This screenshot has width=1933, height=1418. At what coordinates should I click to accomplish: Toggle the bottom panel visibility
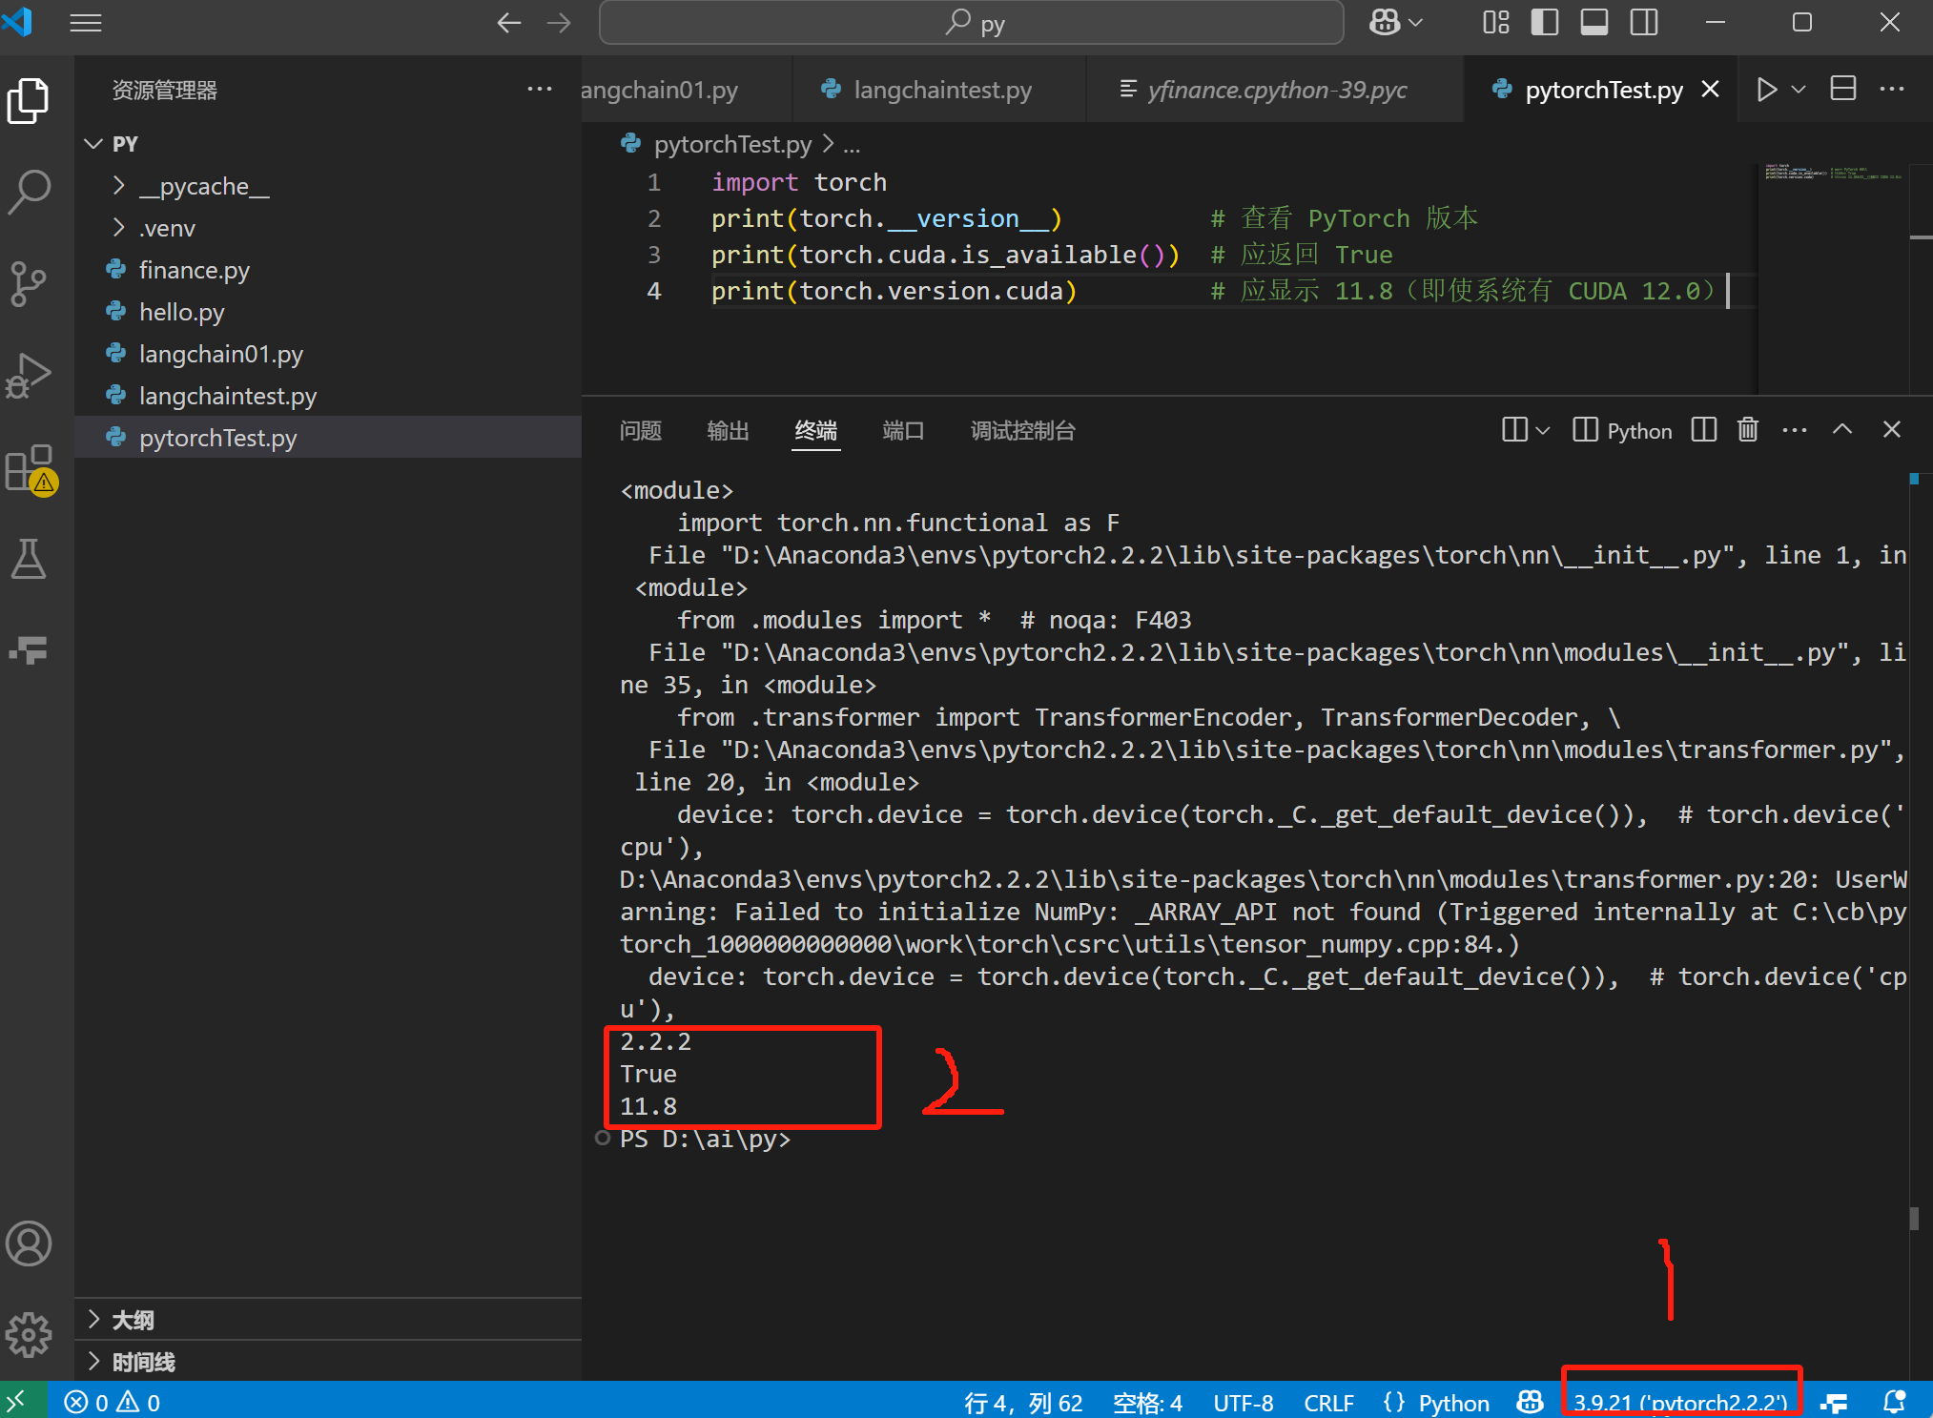coord(1594,22)
